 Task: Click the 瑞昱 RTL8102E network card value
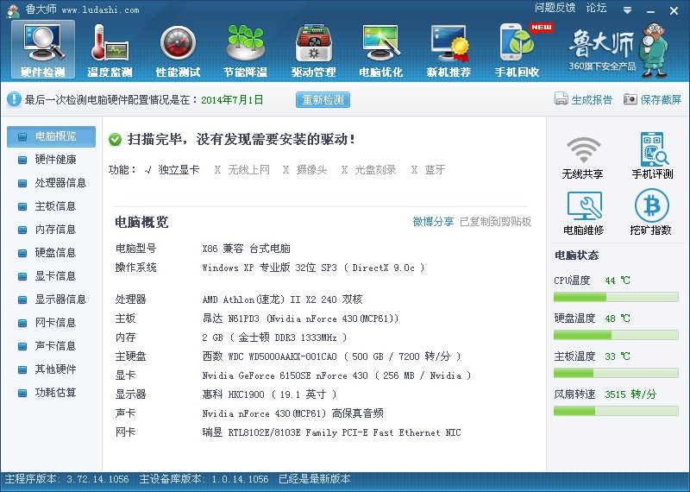[331, 432]
